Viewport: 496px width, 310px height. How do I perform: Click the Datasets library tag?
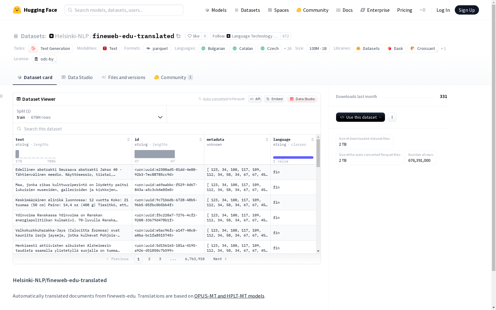coord(368,48)
